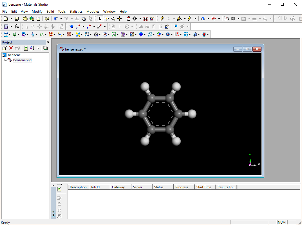Toggle the 3D Viewer Rotation mode
Screen dimensions: 302x225
(107, 19)
